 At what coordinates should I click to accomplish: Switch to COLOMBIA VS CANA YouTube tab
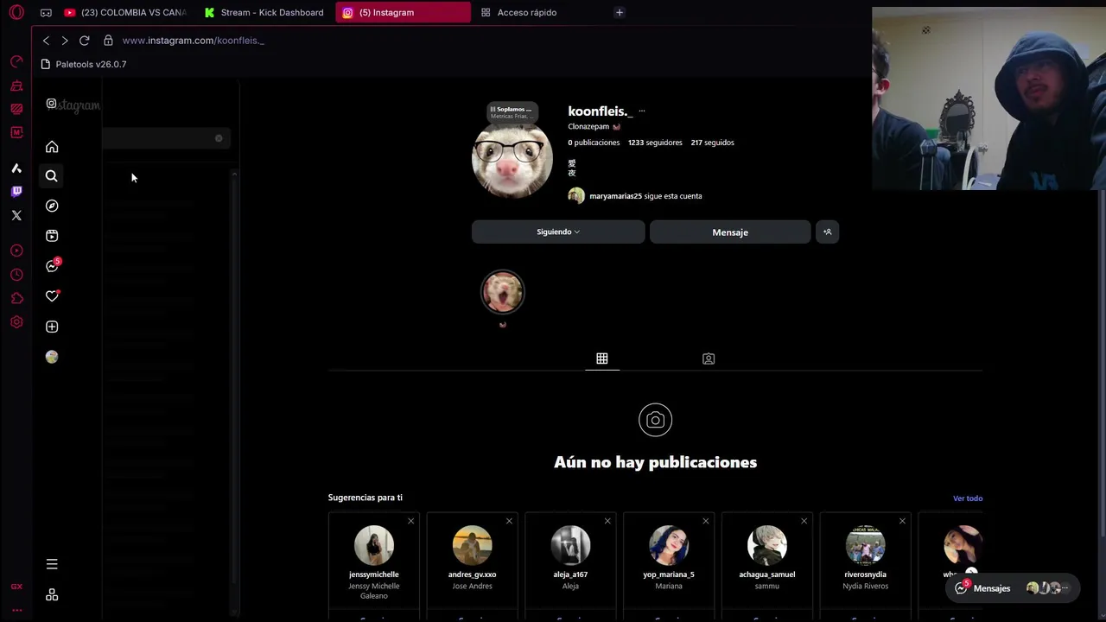tap(125, 12)
